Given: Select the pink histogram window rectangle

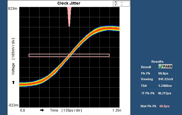Looking at the screenshot, I should (69, 55).
